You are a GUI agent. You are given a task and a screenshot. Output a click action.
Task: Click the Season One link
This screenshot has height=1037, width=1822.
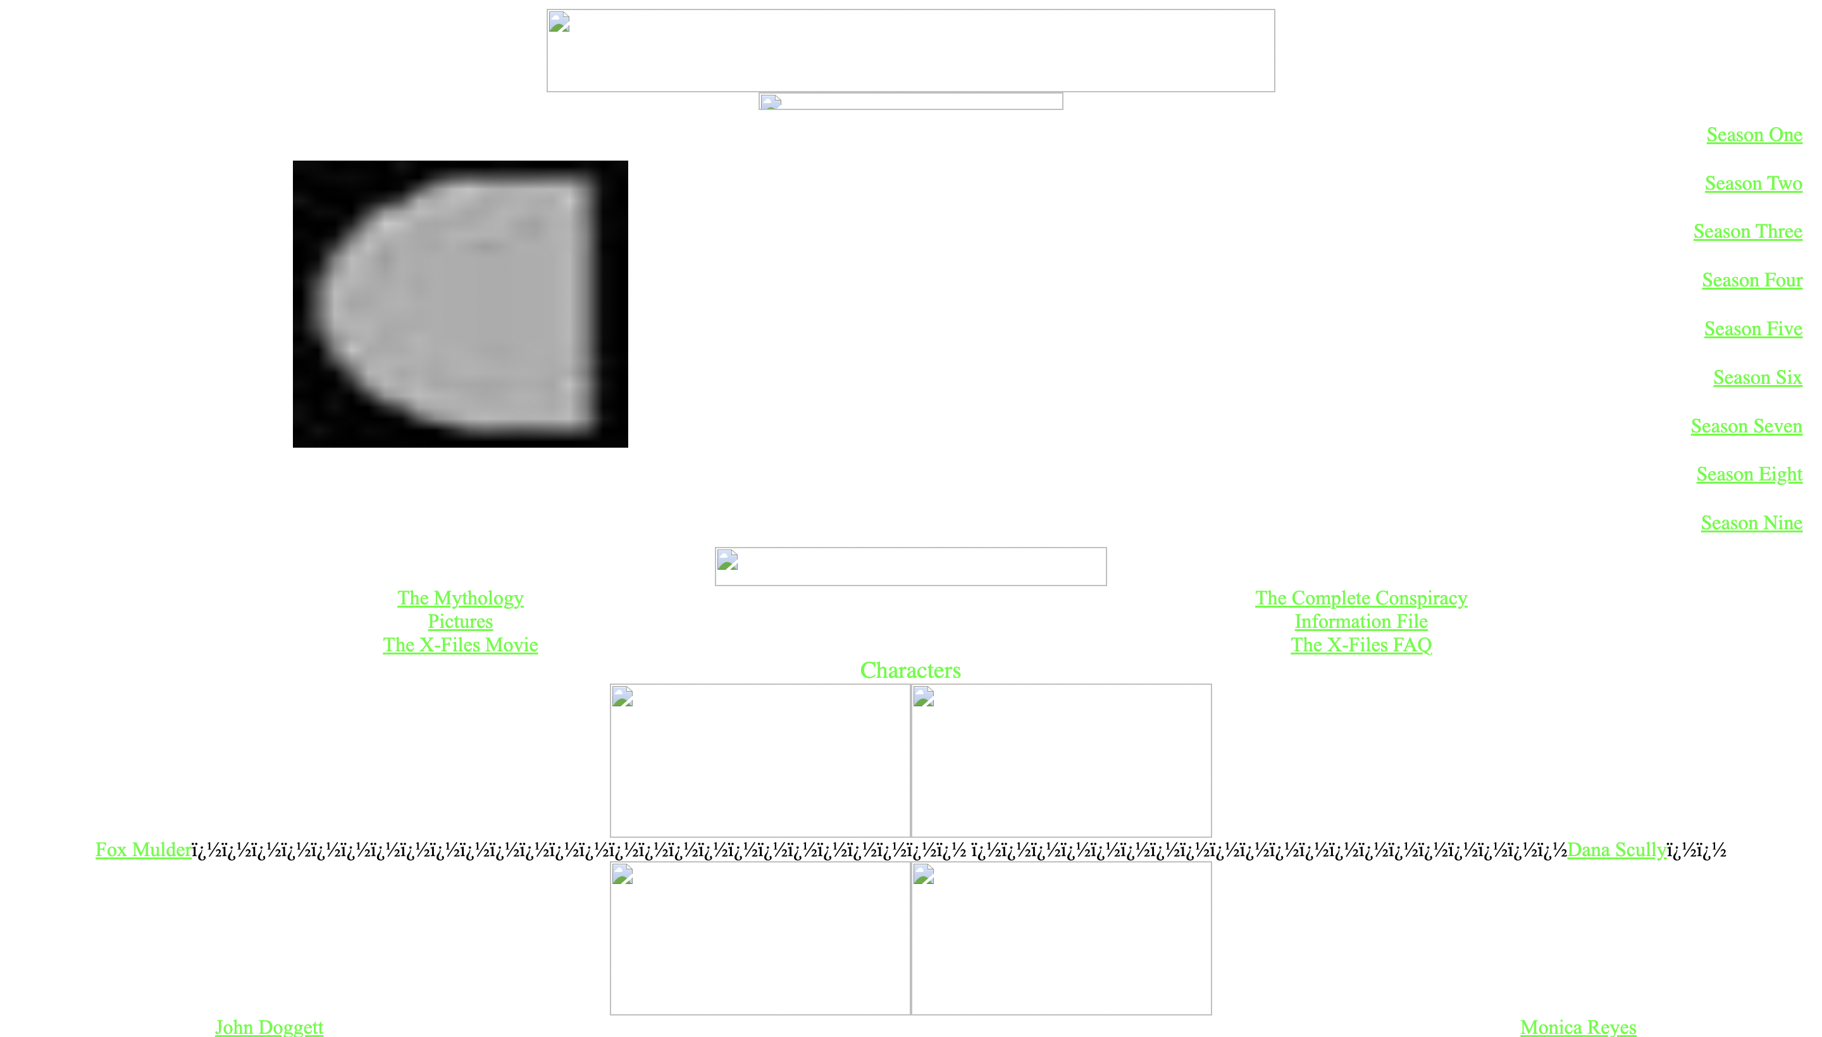[x=1753, y=134]
